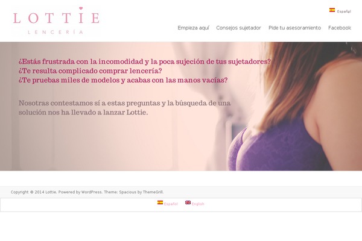Click the Spanish flag icon in the header
Screen dimensions: 362x241
click(332, 10)
